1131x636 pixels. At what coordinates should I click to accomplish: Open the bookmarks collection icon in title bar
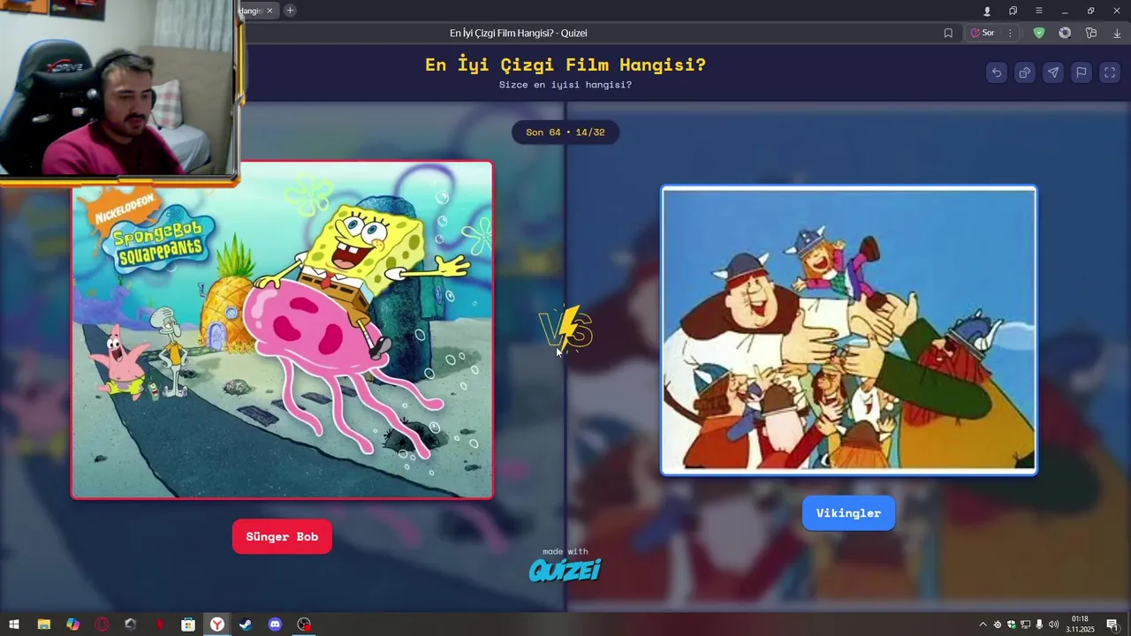(1013, 11)
